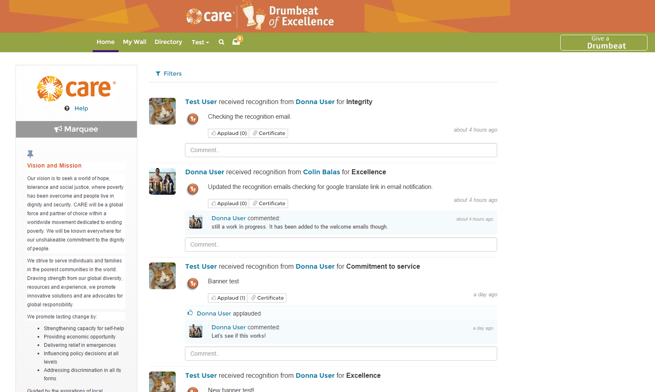Click the drumbeat badge icon on Integrity post
Viewport: 655px width, 392px height.
(192, 119)
